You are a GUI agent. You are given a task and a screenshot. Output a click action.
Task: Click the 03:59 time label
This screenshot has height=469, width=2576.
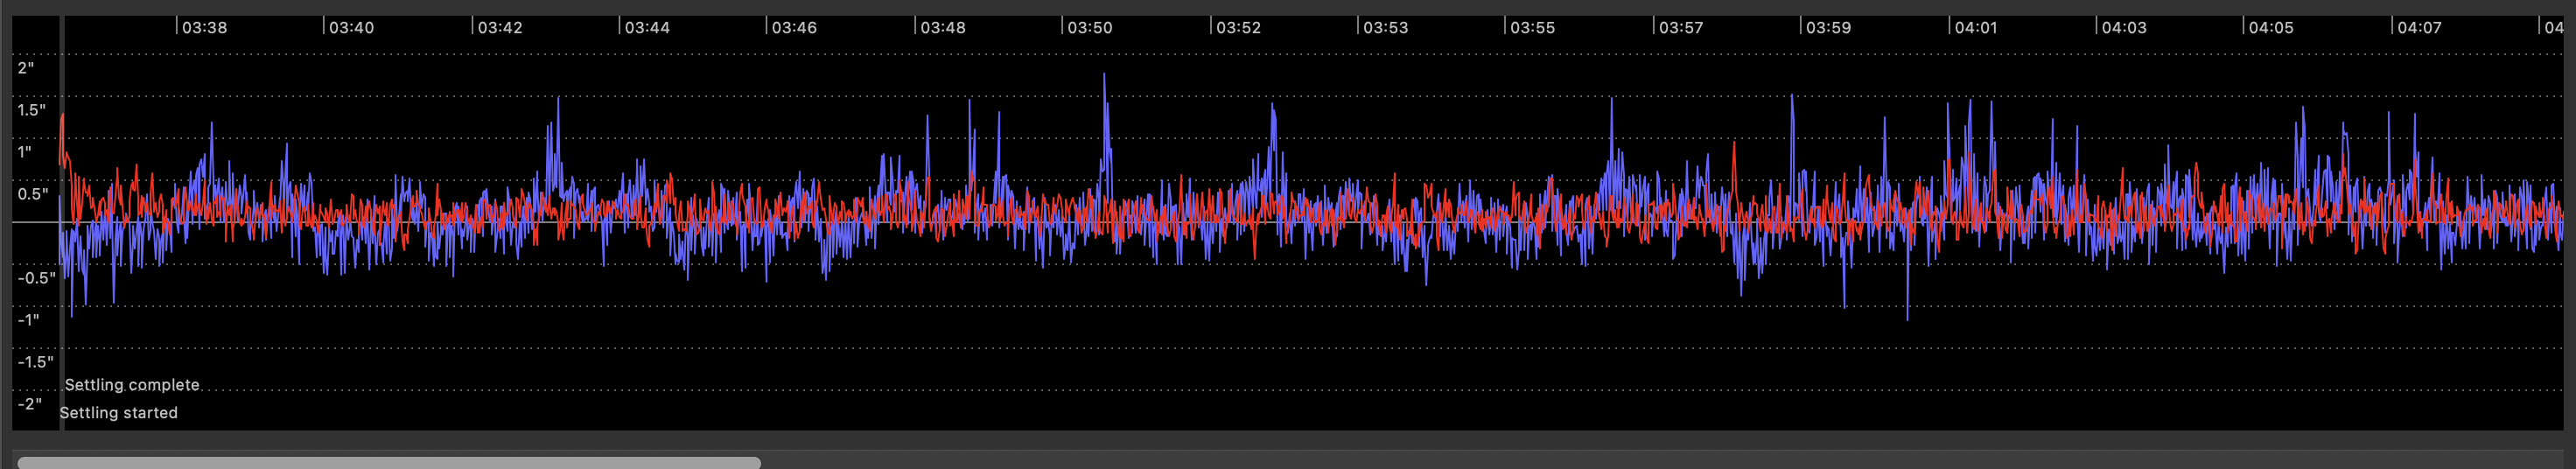(x=1828, y=28)
